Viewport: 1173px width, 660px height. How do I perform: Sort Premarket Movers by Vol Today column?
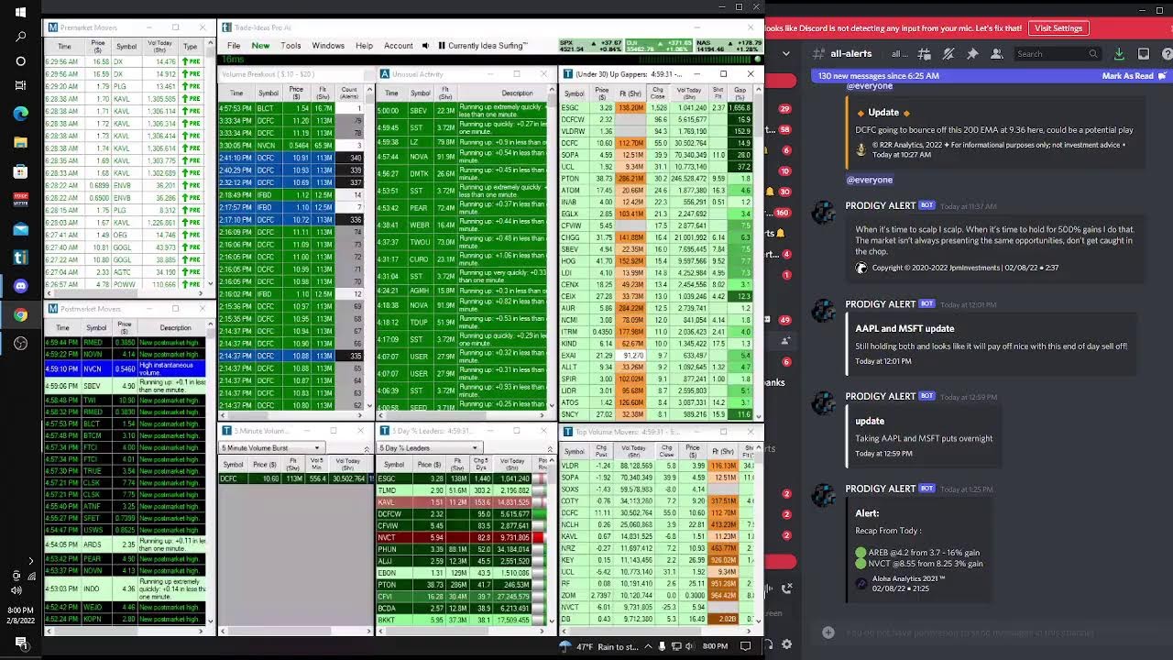tap(159, 46)
